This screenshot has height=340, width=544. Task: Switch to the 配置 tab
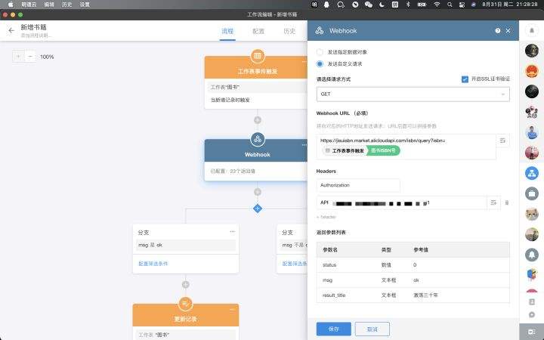[258, 31]
